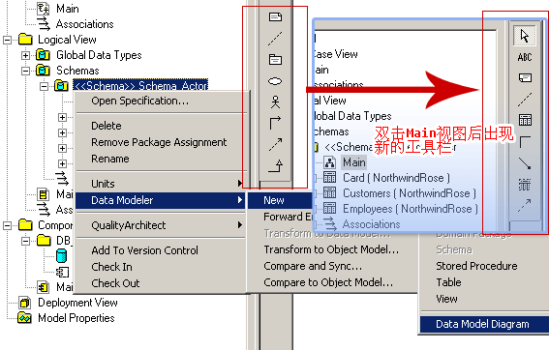Select Global Data Types in the tree
The height and width of the screenshot is (350, 549).
click(x=99, y=55)
